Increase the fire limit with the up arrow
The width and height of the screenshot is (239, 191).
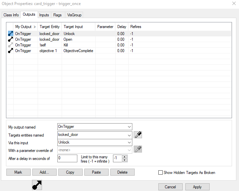[125, 157]
